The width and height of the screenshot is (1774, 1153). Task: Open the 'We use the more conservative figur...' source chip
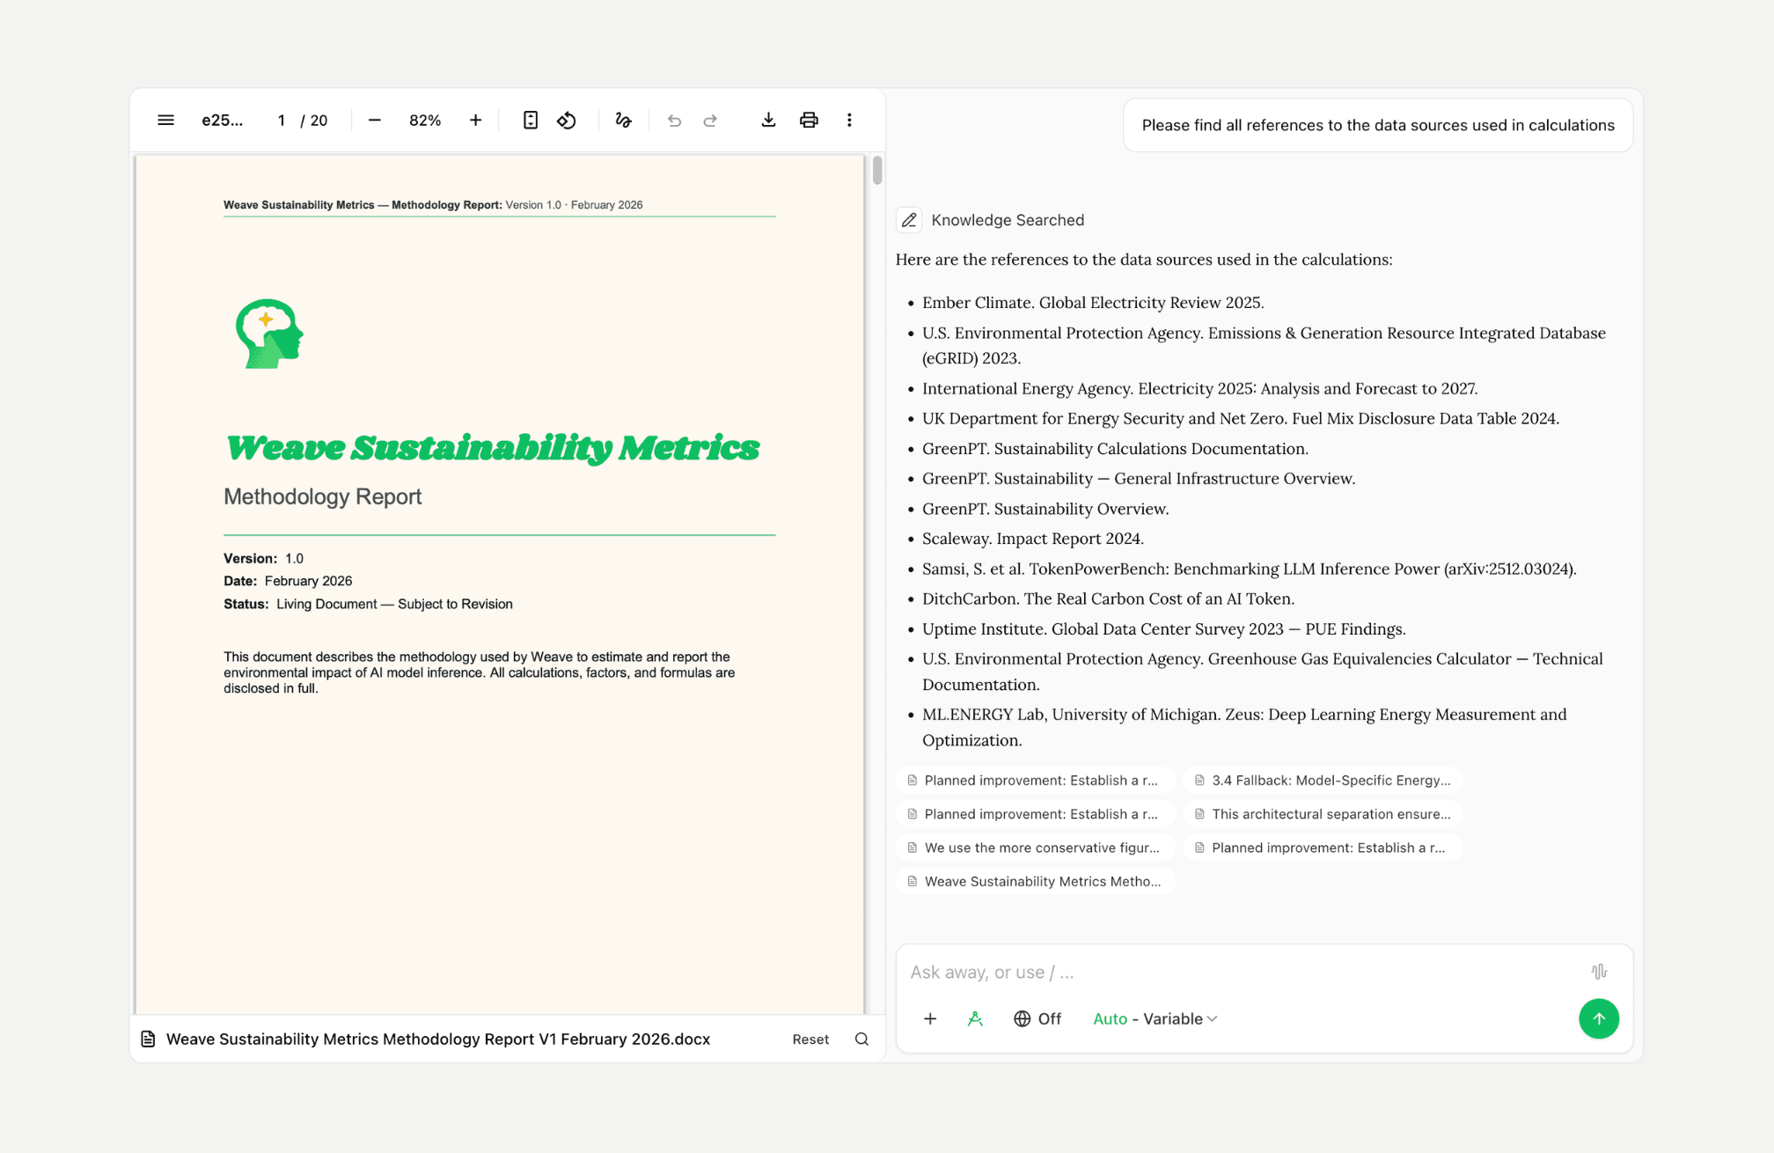pyautogui.click(x=1035, y=848)
